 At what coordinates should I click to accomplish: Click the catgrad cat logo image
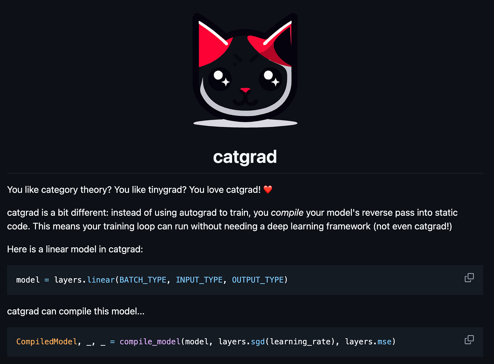(x=245, y=70)
